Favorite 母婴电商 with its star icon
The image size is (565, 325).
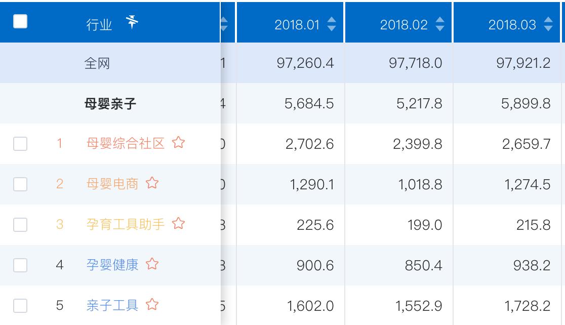152,183
